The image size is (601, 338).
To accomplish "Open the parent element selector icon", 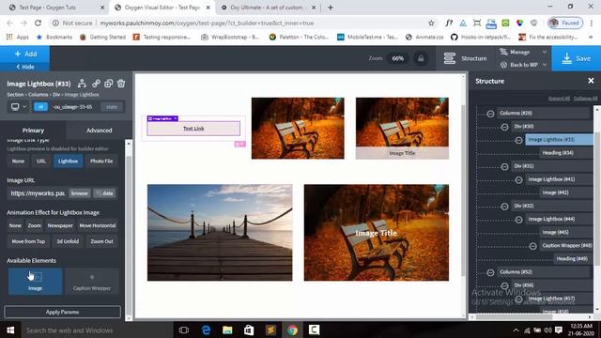I will tap(82, 84).
